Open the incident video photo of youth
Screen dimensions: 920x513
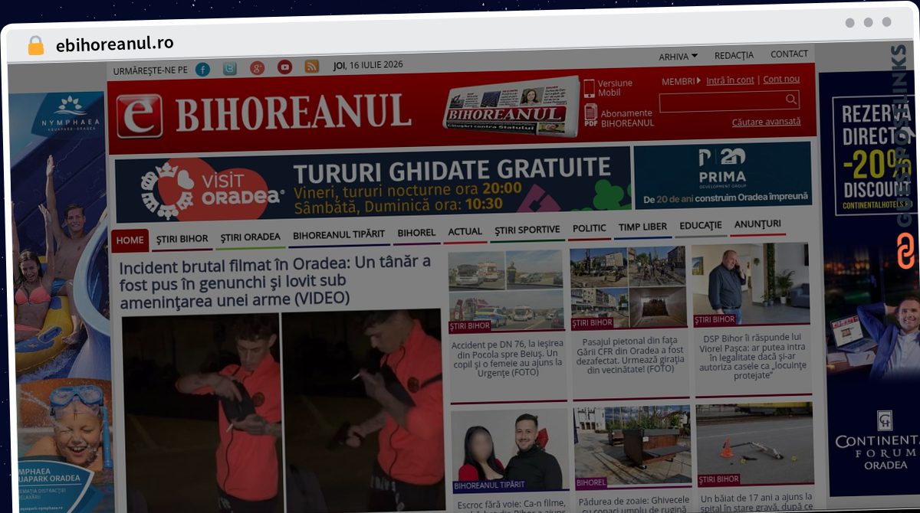pyautogui.click(x=282, y=412)
